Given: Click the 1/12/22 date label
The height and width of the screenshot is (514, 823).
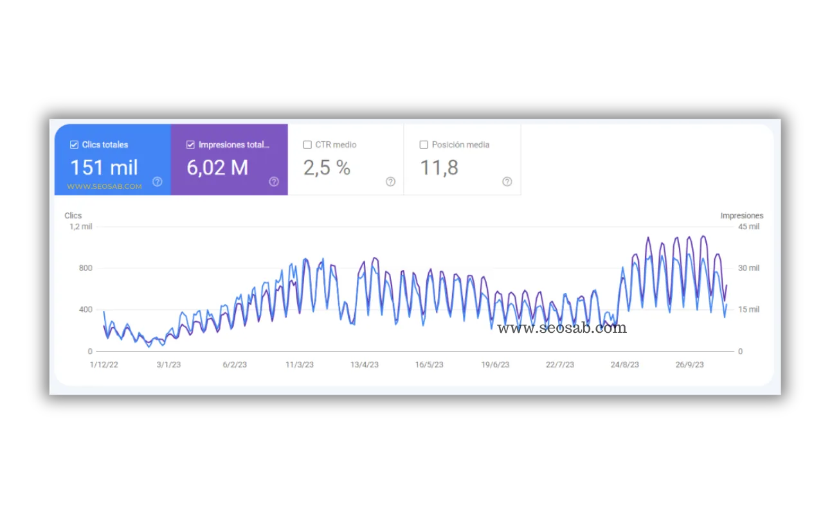Looking at the screenshot, I should (104, 365).
